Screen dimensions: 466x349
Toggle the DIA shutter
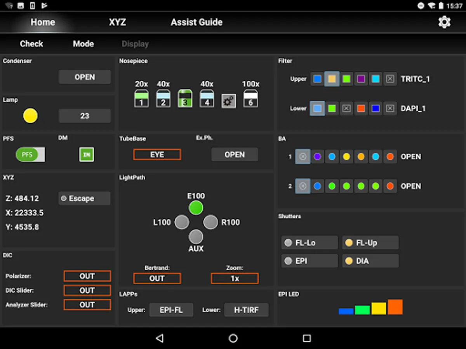(370, 261)
